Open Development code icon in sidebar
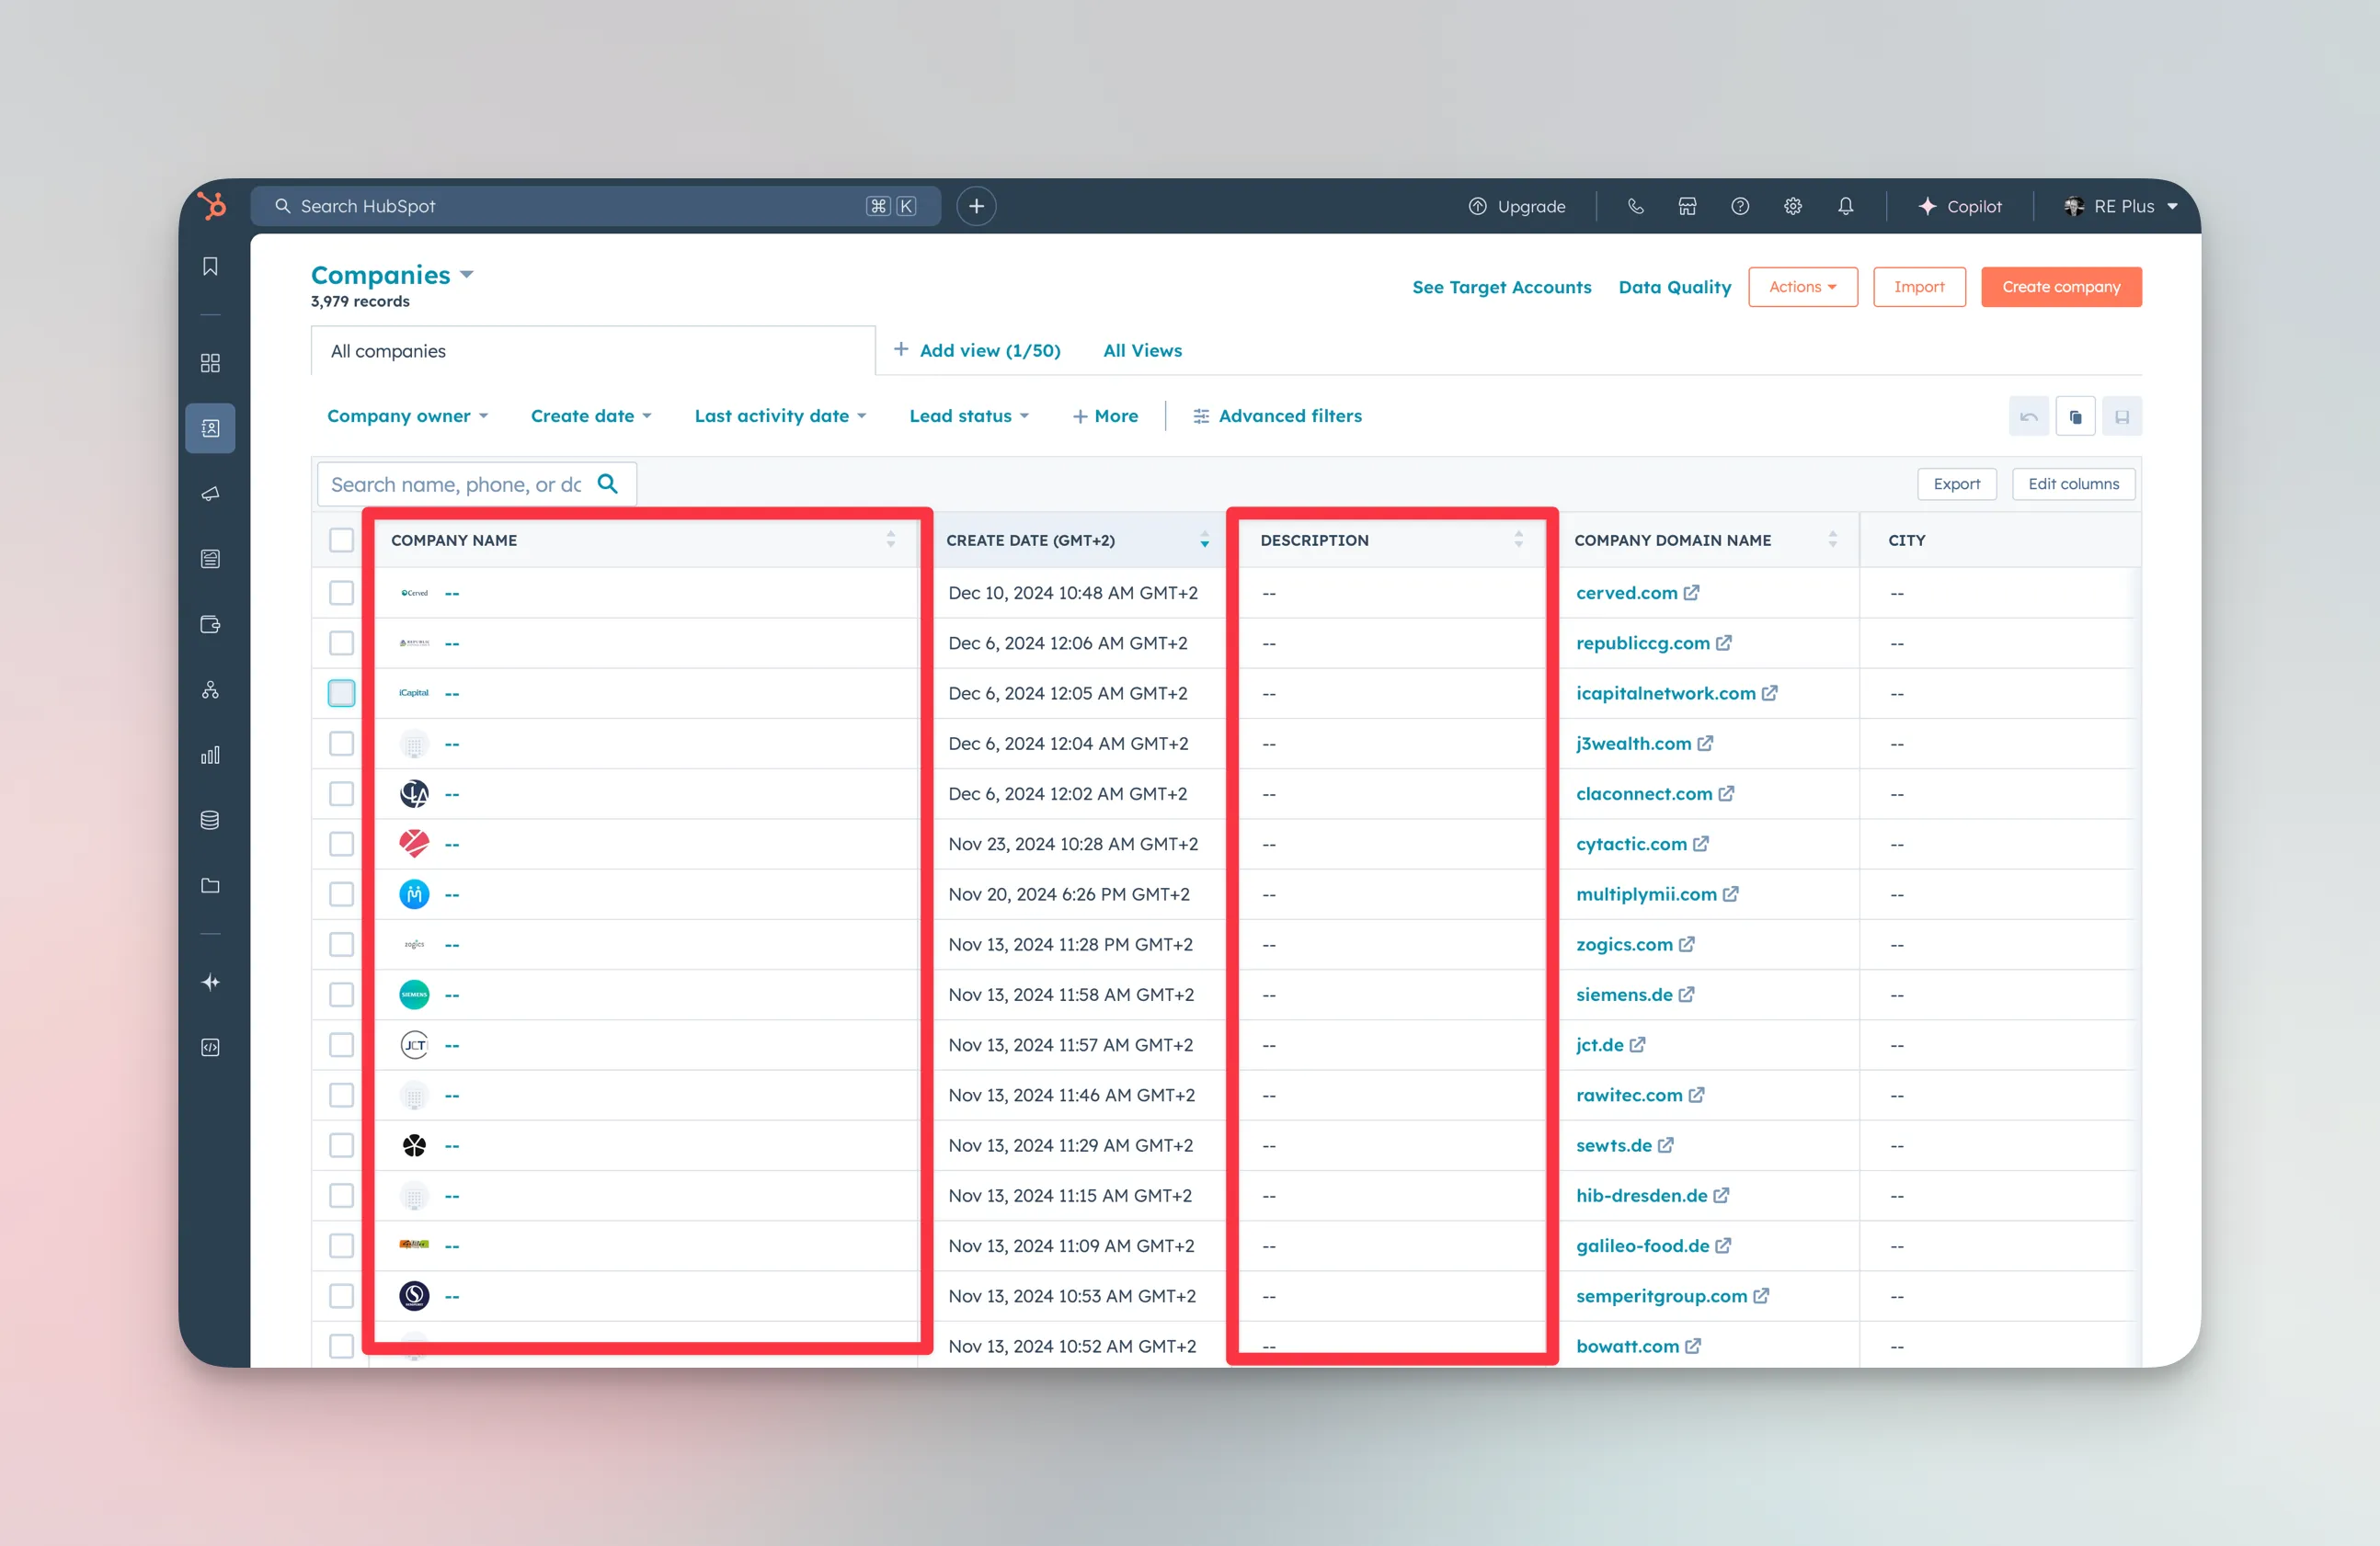2380x1546 pixels. pos(210,1047)
